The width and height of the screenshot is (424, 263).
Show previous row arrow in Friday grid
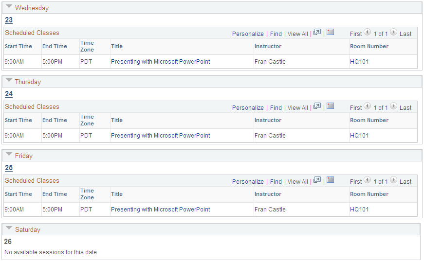(x=367, y=180)
